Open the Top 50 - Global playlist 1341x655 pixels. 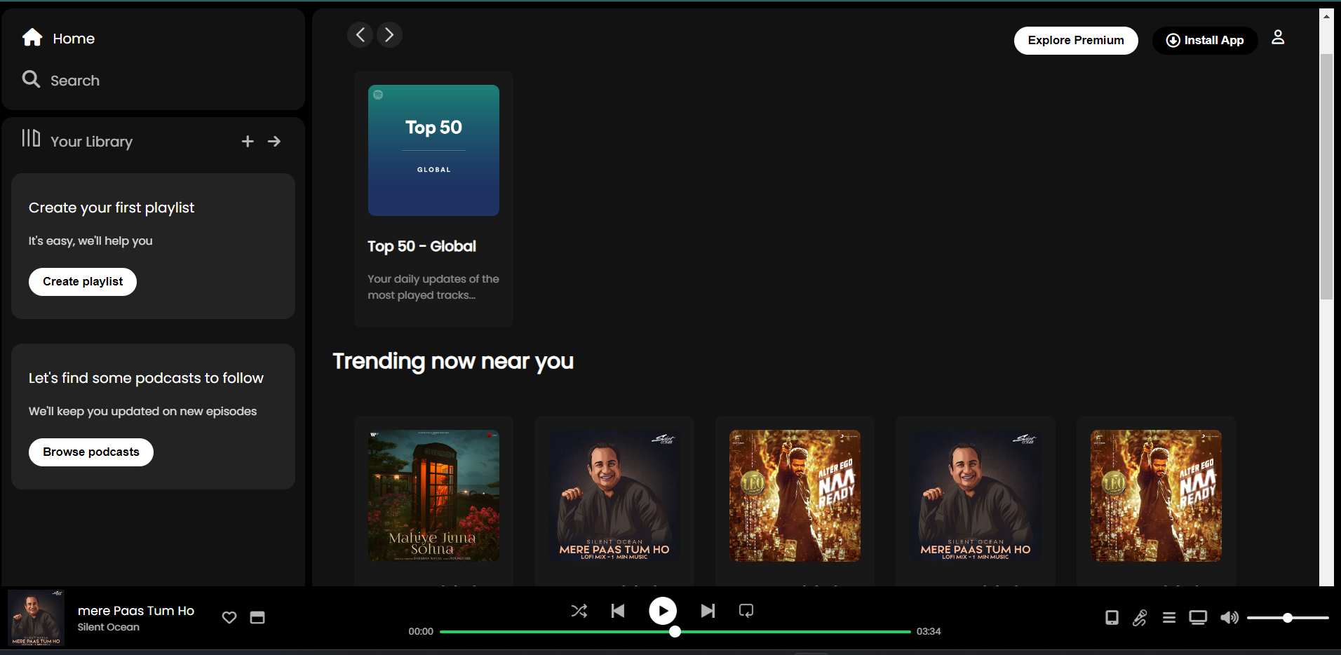433,150
